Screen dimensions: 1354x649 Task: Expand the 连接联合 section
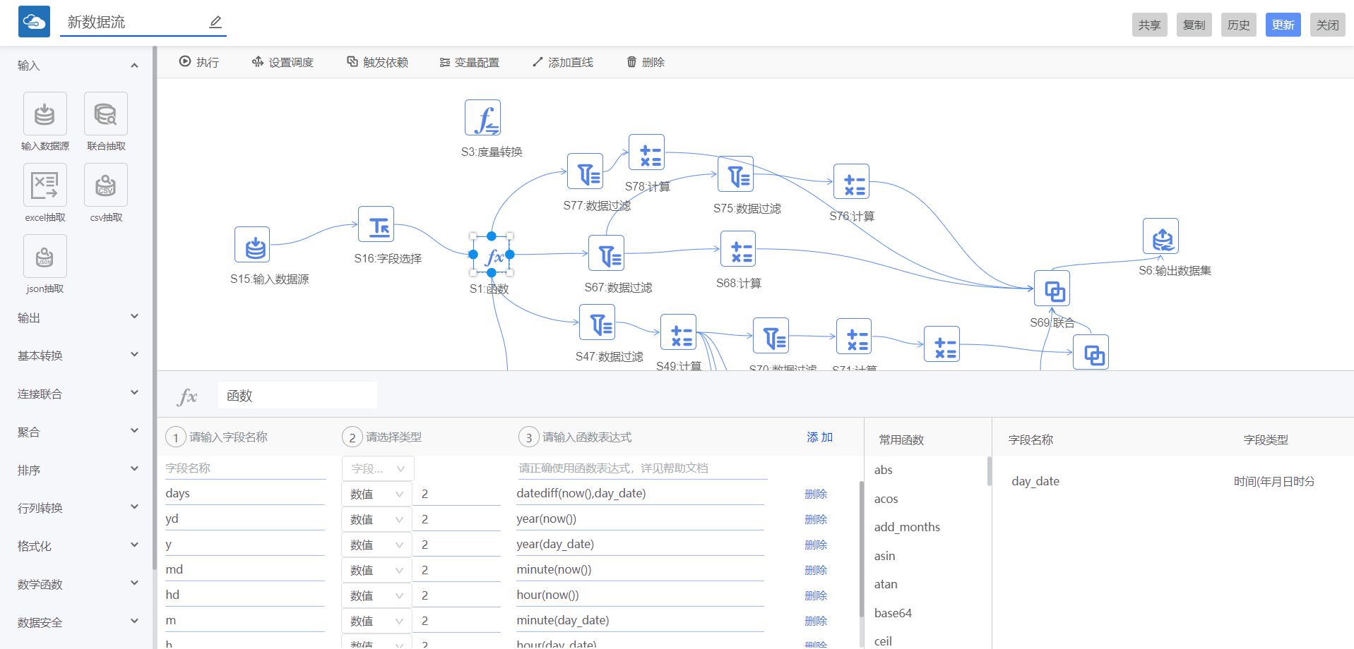pyautogui.click(x=134, y=393)
